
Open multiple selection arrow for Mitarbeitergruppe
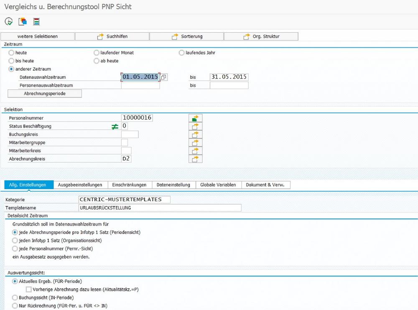[195, 143]
